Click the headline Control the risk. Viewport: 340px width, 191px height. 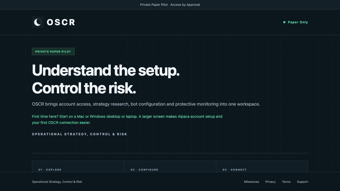[x=84, y=88]
